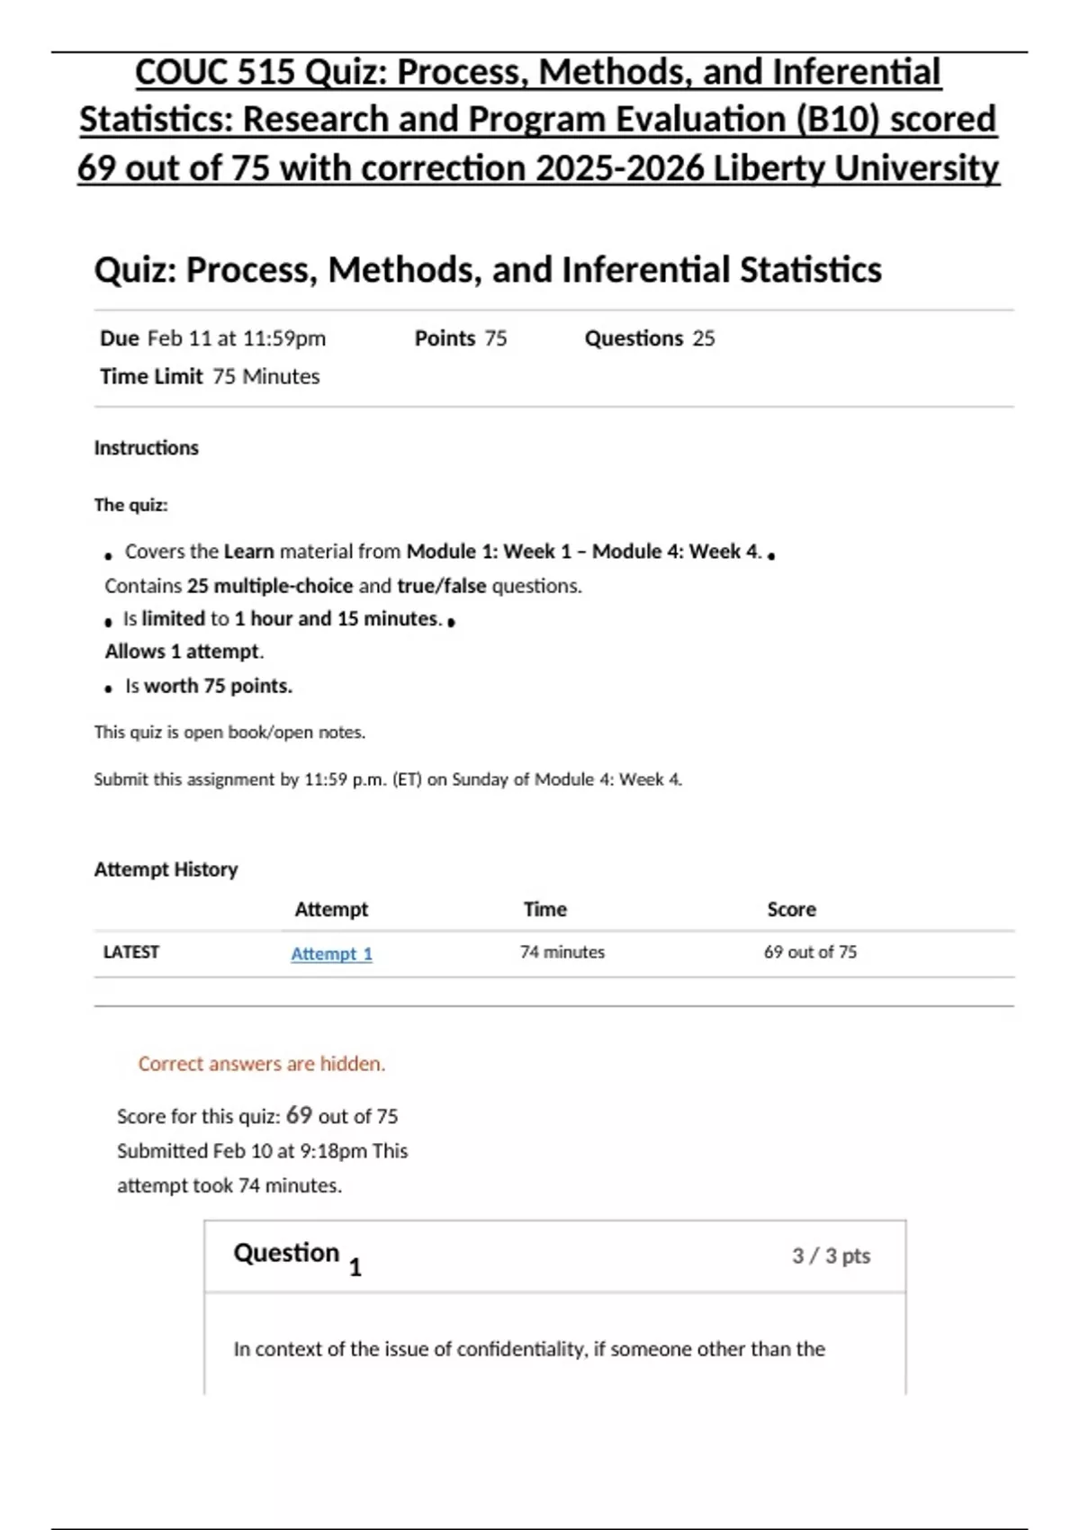Click the Score column header
The image size is (1080, 1530).
(x=792, y=909)
